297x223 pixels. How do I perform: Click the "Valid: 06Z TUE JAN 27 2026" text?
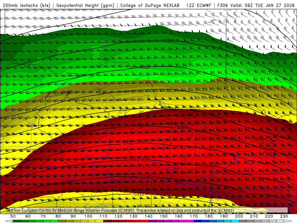click(x=262, y=5)
